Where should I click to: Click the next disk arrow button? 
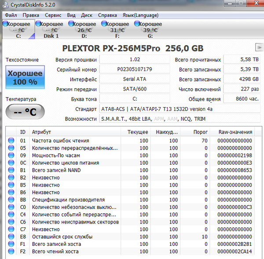click(259, 47)
